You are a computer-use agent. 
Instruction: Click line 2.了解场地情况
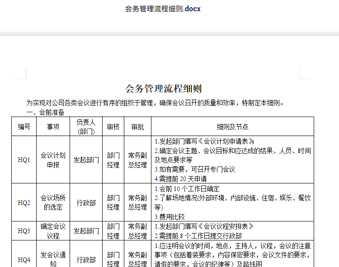[233, 202]
